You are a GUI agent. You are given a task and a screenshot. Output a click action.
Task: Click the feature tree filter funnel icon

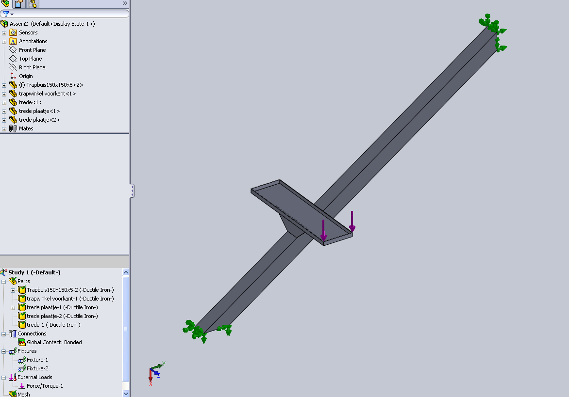pyautogui.click(x=6, y=14)
